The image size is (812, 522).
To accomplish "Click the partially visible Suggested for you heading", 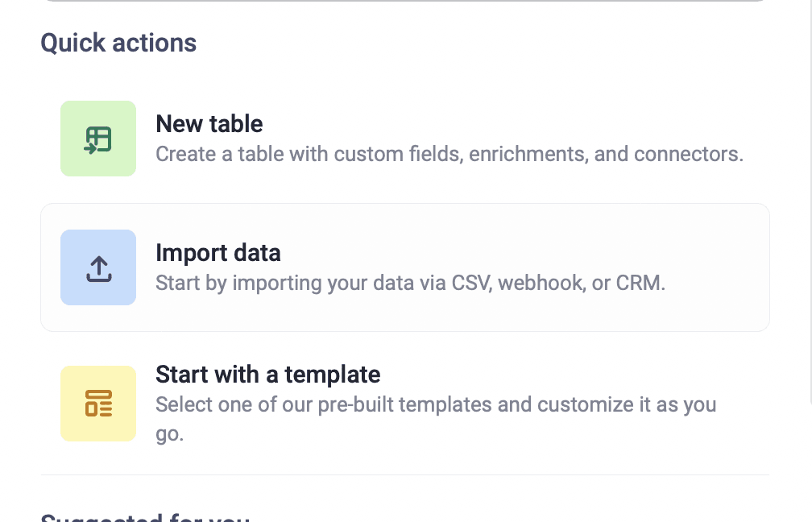I will pyautogui.click(x=145, y=517).
